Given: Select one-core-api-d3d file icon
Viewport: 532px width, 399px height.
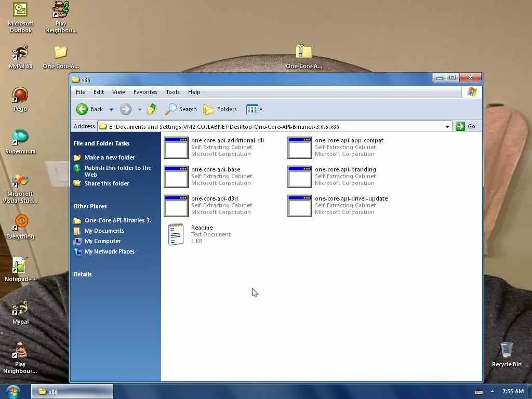Looking at the screenshot, I should pyautogui.click(x=176, y=206).
